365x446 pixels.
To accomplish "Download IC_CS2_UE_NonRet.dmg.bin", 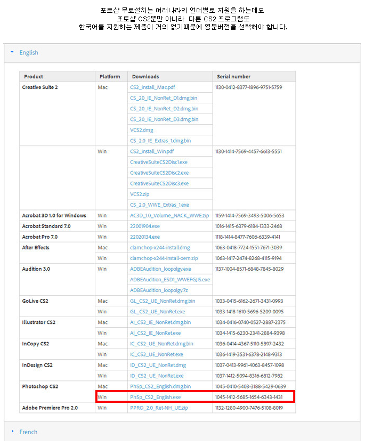I will [161, 344].
